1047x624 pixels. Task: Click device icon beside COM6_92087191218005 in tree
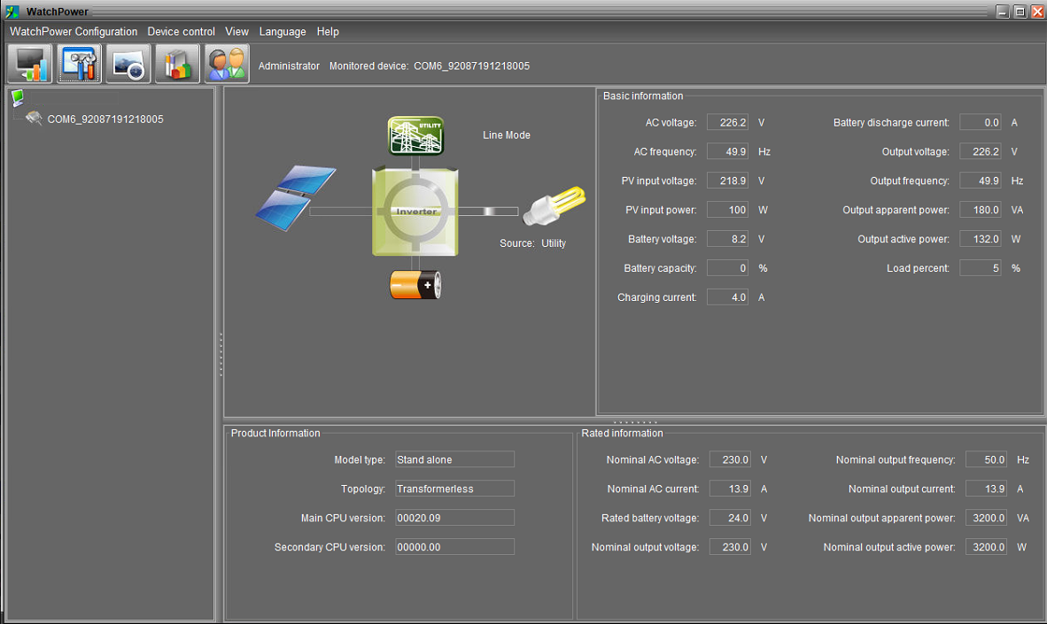point(34,118)
